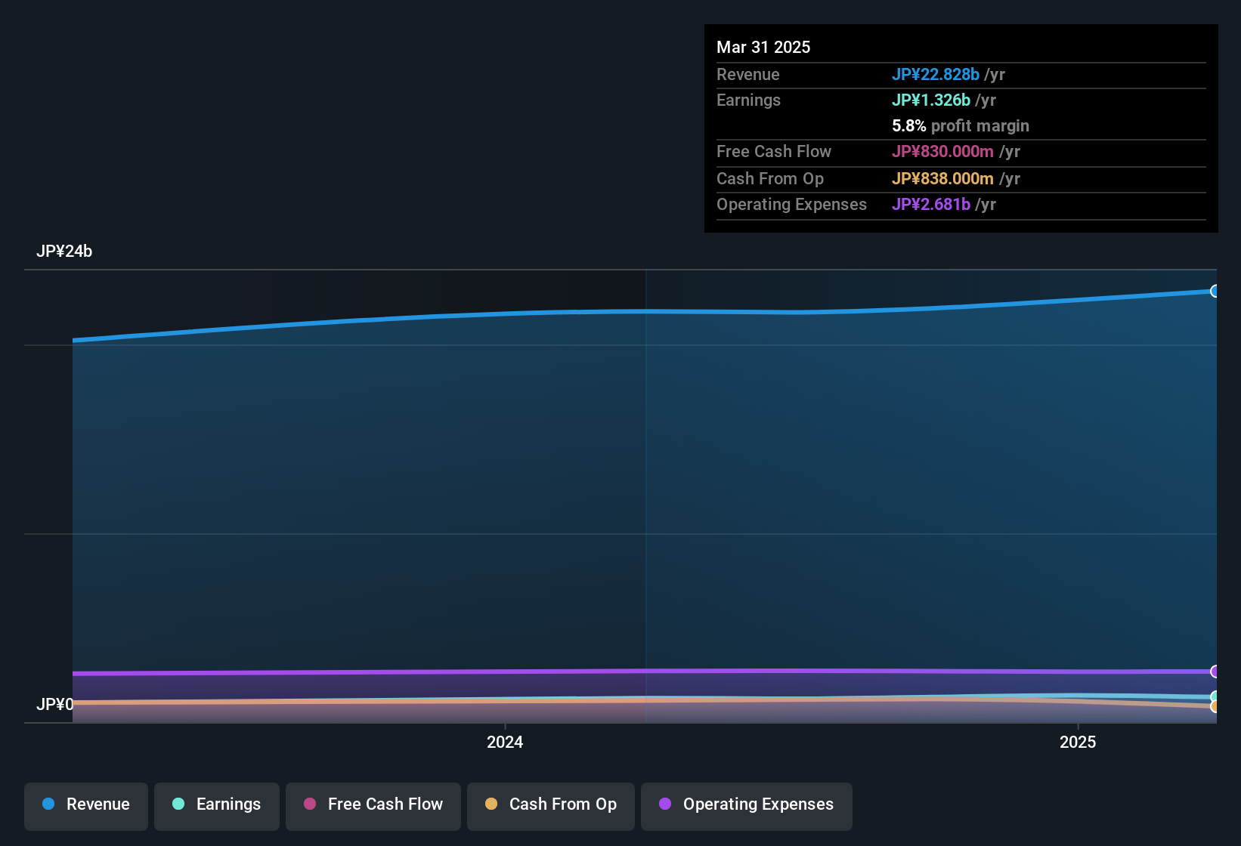The image size is (1241, 846).
Task: Click the Revenue label in tooltip
Action: point(748,74)
